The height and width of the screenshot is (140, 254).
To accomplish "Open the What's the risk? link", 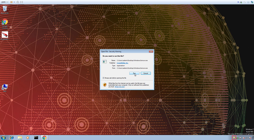I will tap(120, 87).
